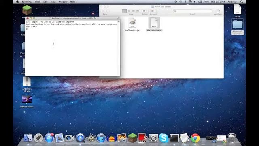Launch QuickTime Player from the dock
The height and width of the screenshot is (146, 259).
(80, 138)
